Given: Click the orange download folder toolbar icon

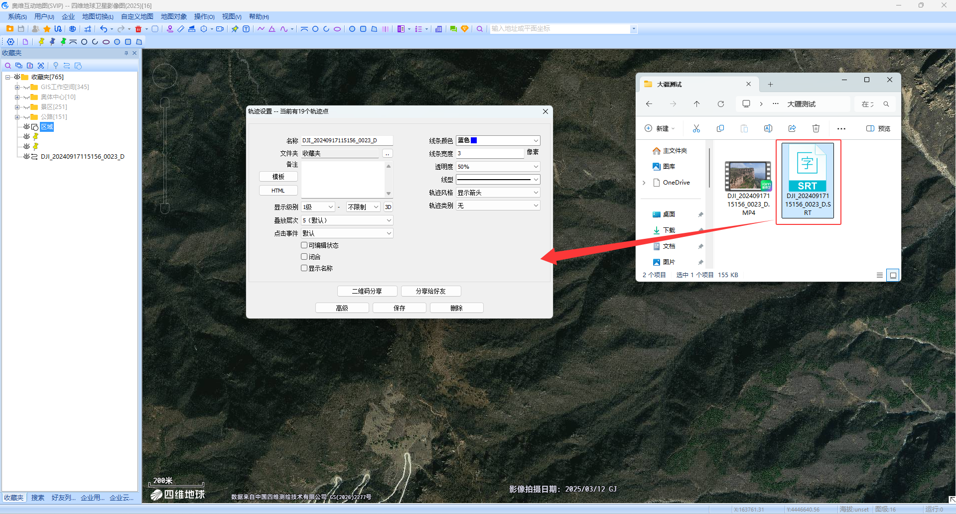Looking at the screenshot, I should coord(10,29).
